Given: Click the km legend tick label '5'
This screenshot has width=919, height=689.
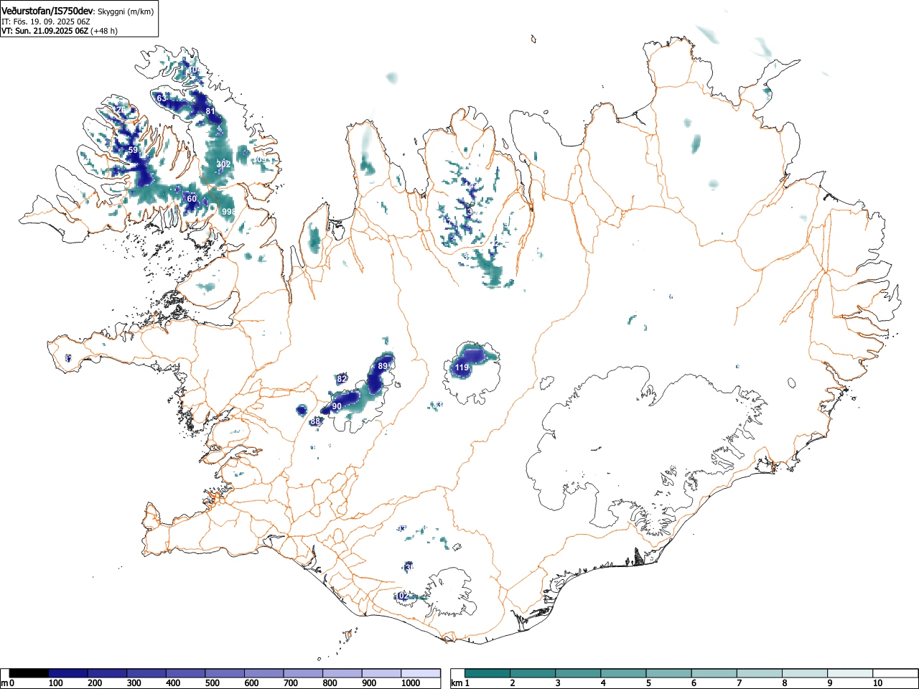Looking at the screenshot, I should (648, 683).
